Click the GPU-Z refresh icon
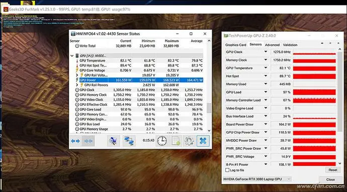Screen dimensions: 347x192 [330, 43]
